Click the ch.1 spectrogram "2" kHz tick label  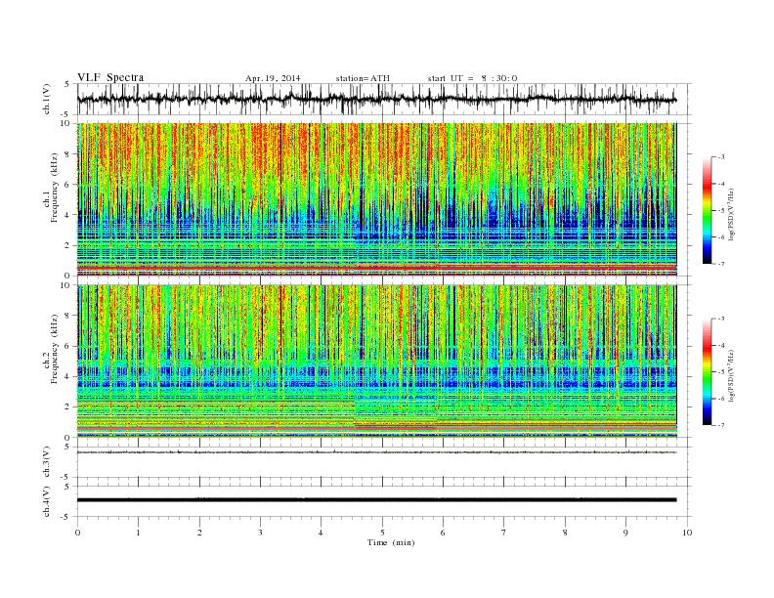pos(67,245)
